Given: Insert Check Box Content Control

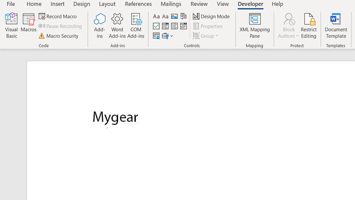Looking at the screenshot, I should pos(156,26).
